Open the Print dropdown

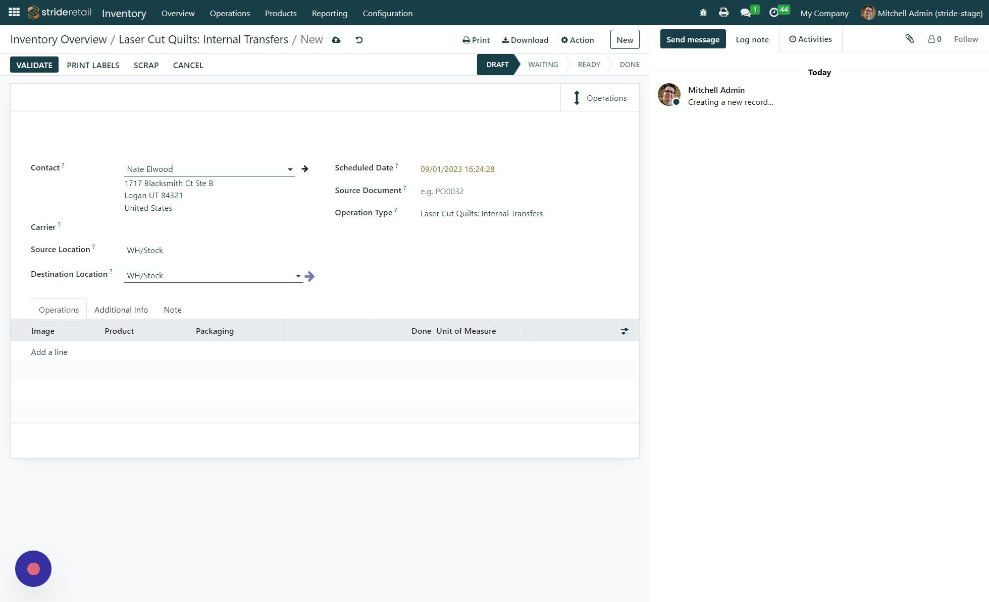pyautogui.click(x=476, y=40)
